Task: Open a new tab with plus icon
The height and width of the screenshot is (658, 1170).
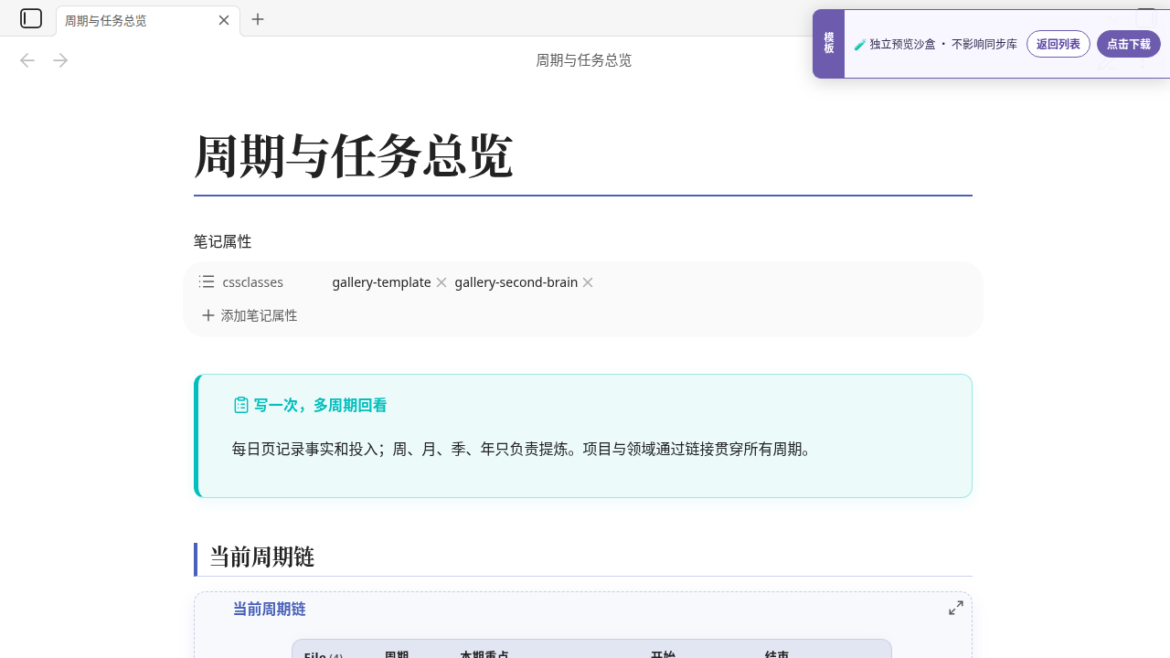Action: [x=258, y=19]
